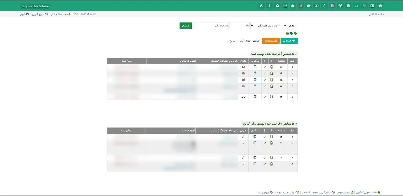This screenshot has width=403, height=196.
Task: Open the banknote money toolbar icon
Action: (x=317, y=6)
